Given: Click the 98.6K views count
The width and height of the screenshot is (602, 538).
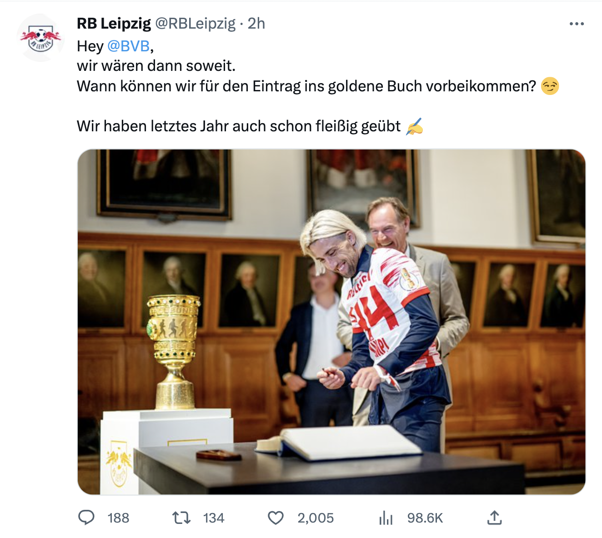Looking at the screenshot, I should 425,518.
